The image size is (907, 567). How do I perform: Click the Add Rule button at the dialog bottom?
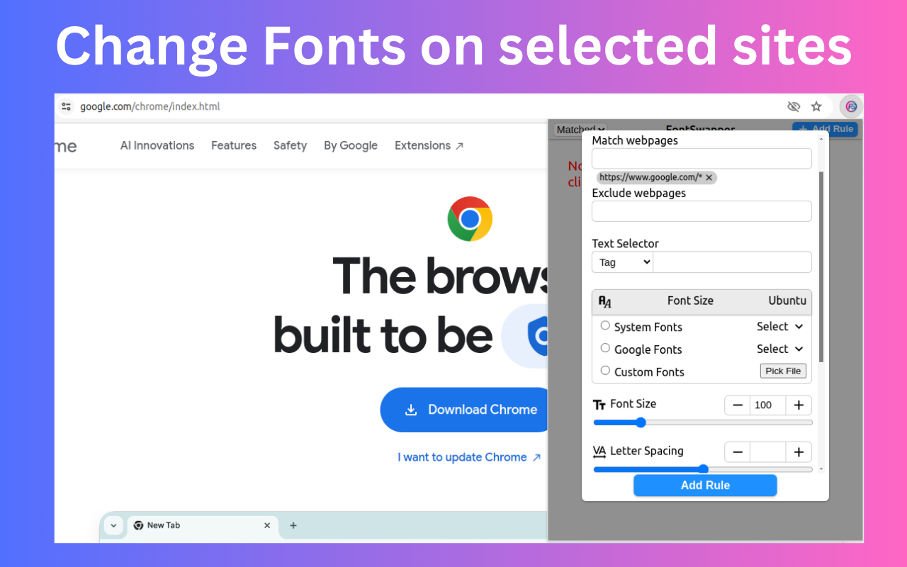click(705, 485)
